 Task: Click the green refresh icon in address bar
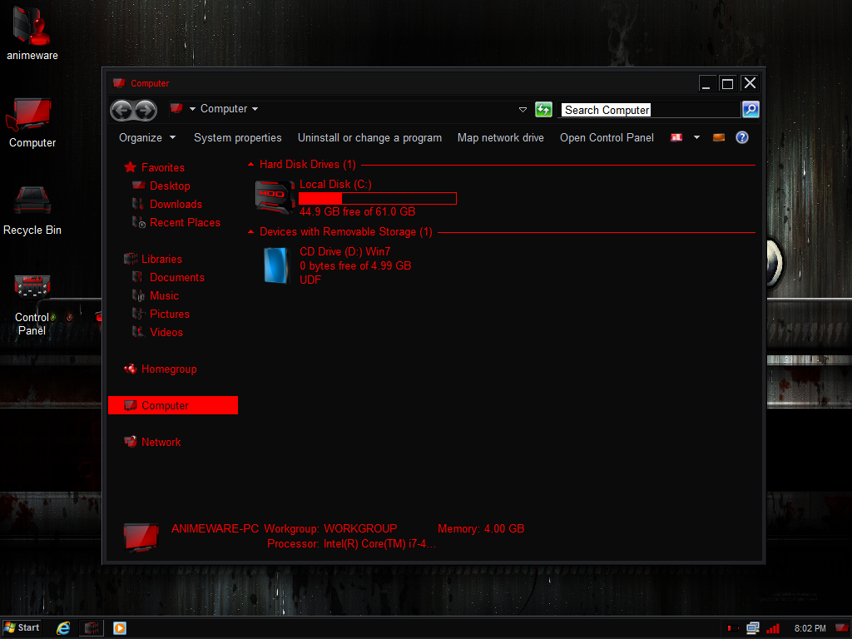[543, 110]
